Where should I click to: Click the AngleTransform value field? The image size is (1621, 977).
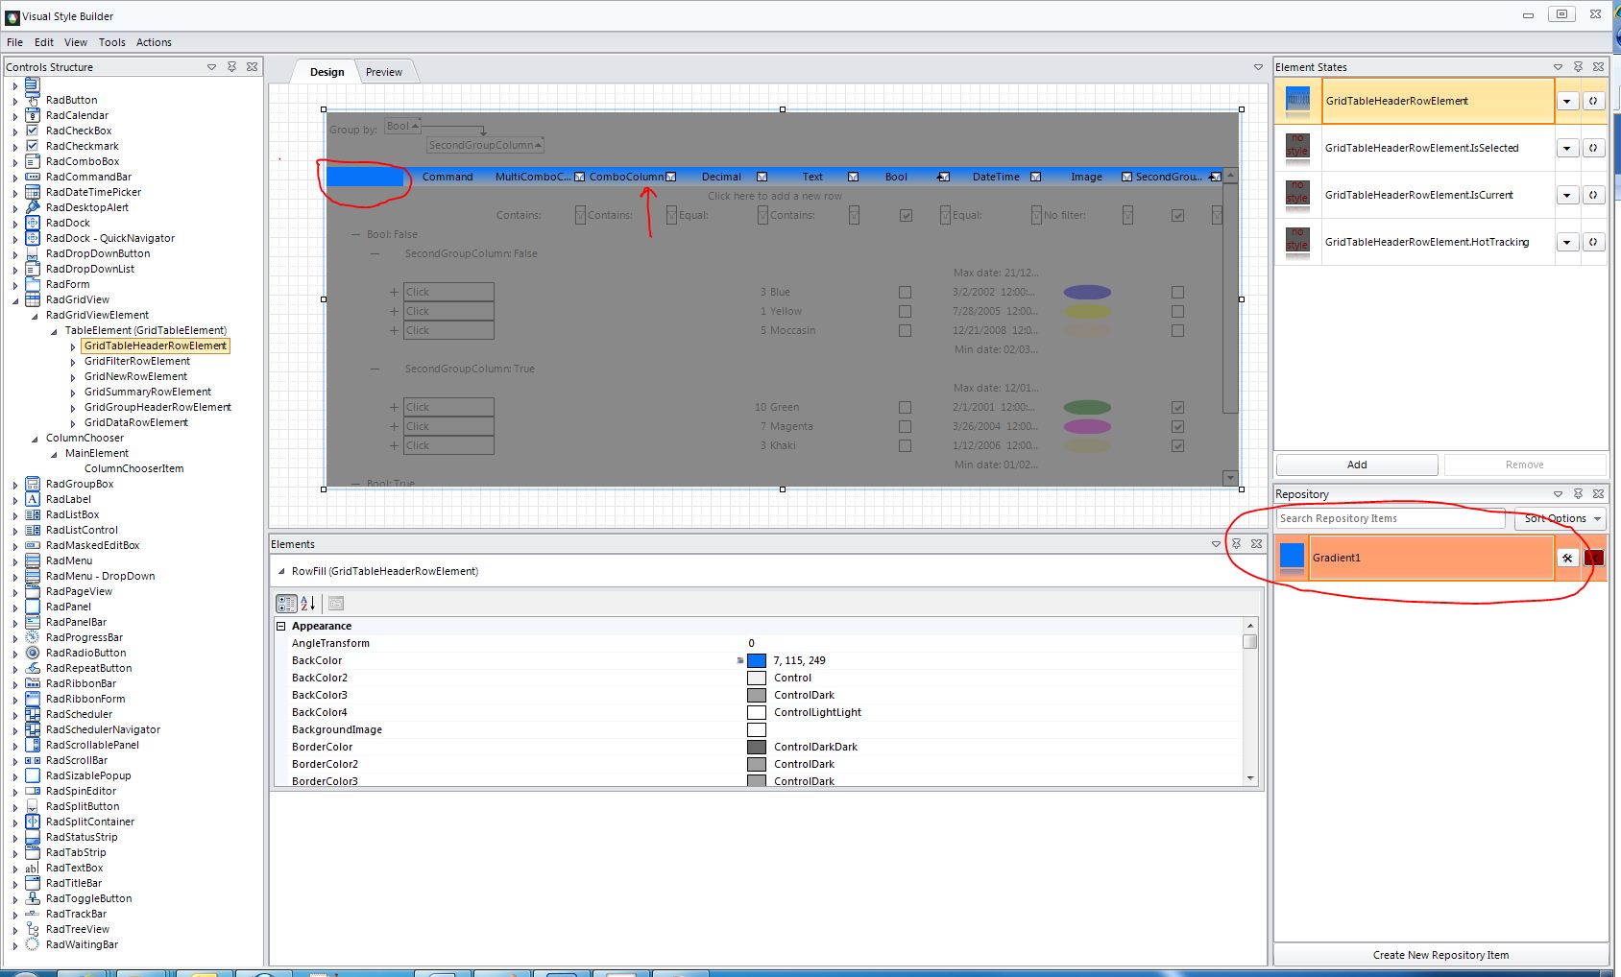(x=993, y=643)
